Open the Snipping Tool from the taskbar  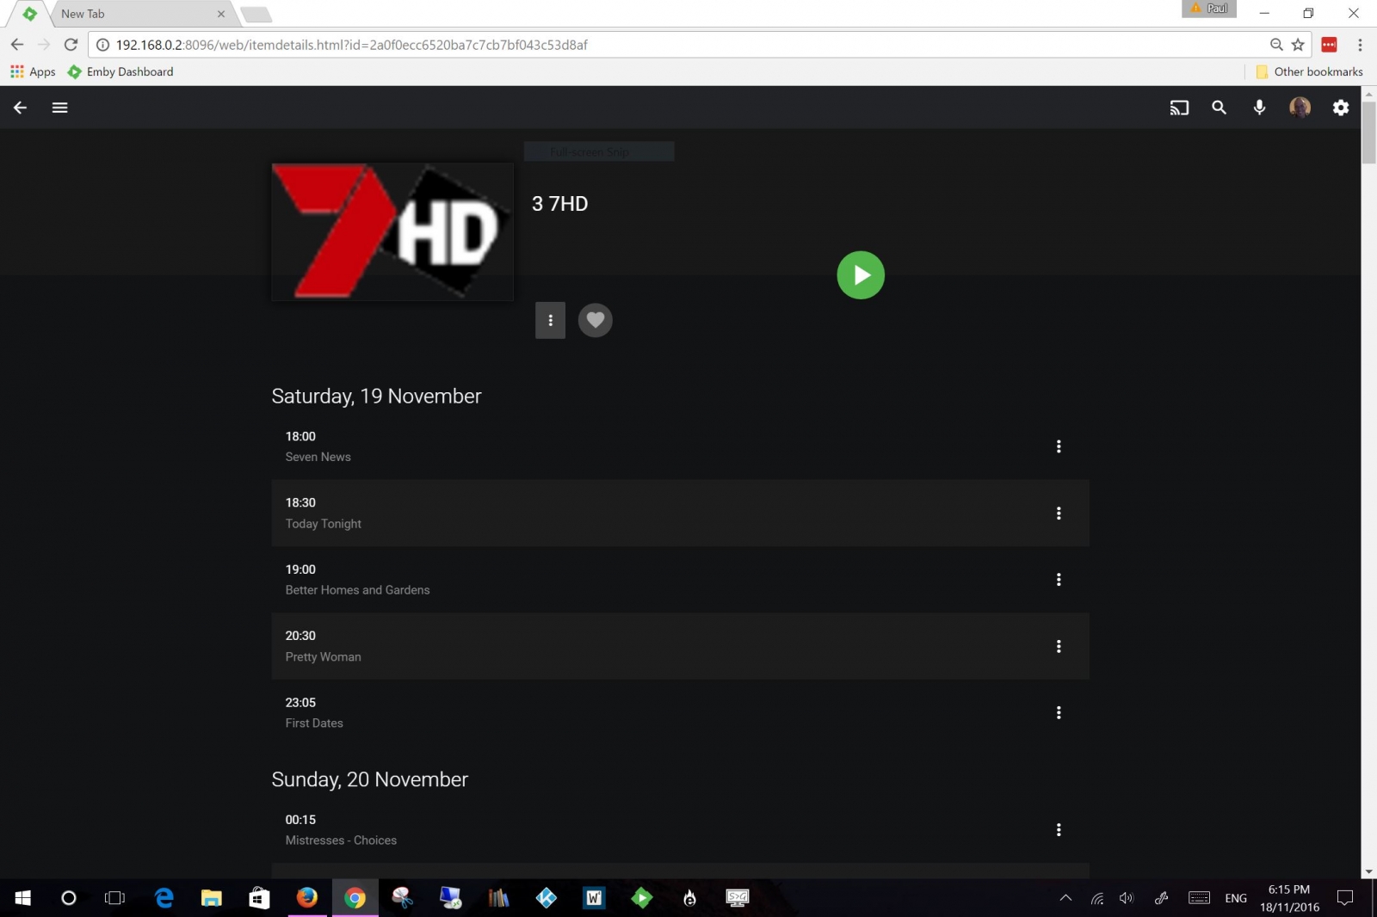coord(403,897)
